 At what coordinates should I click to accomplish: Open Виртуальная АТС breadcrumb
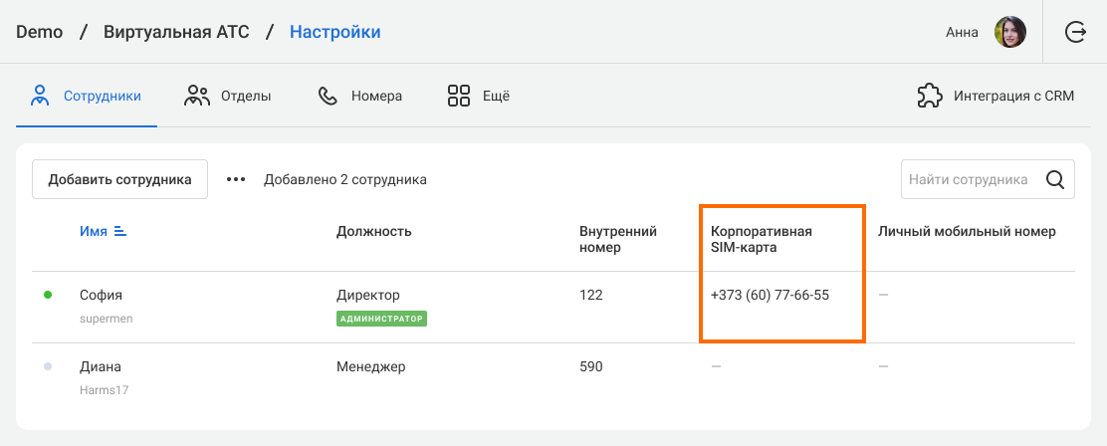click(176, 32)
